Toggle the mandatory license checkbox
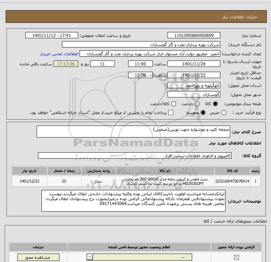 236,257
